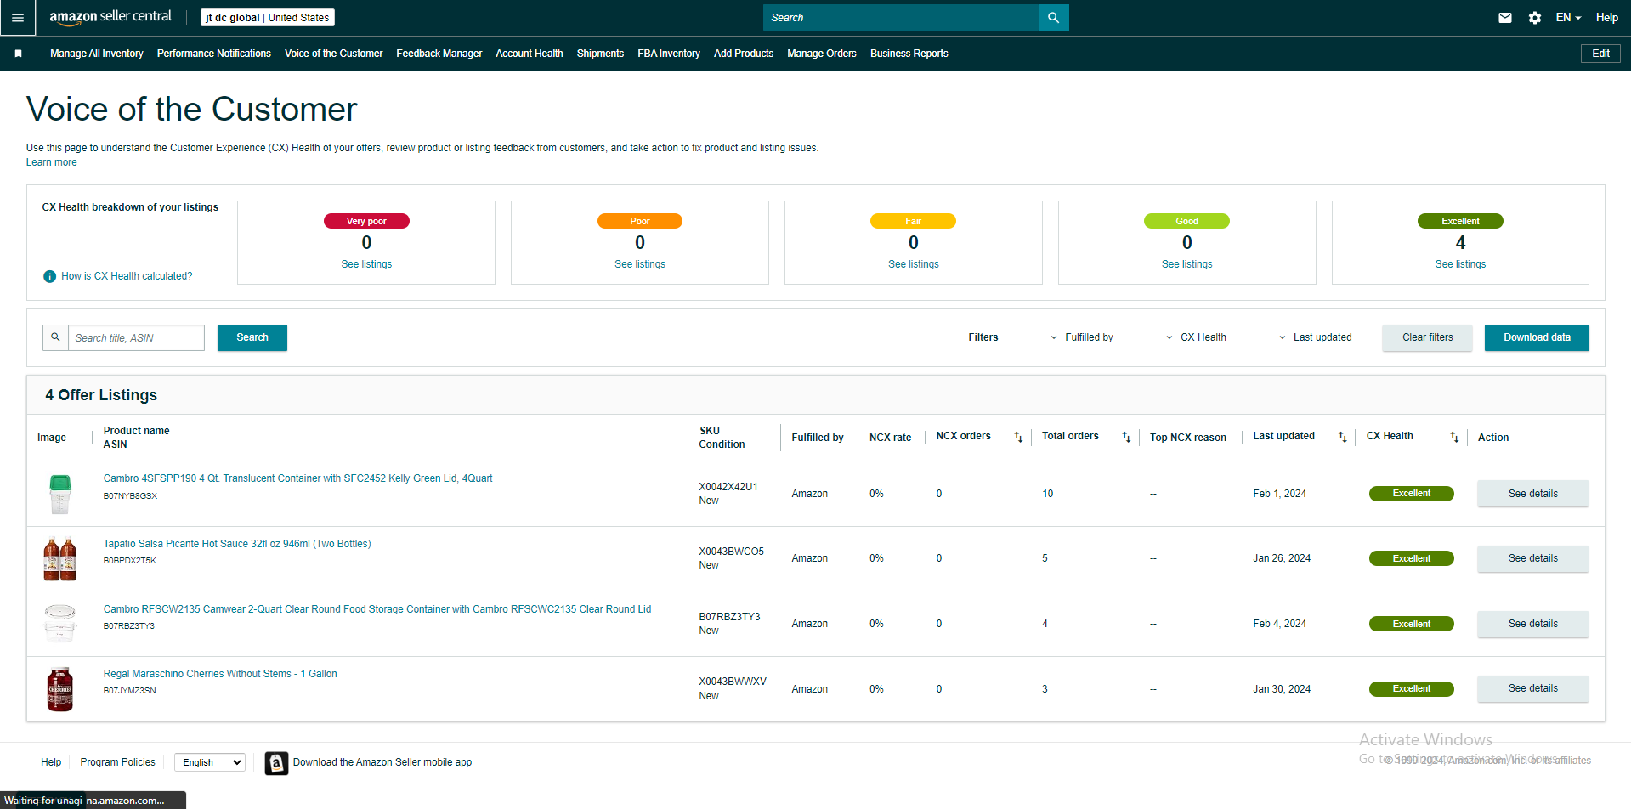Open the jt dc global account switcher
Viewport: 1631px width, 809px height.
tap(268, 17)
